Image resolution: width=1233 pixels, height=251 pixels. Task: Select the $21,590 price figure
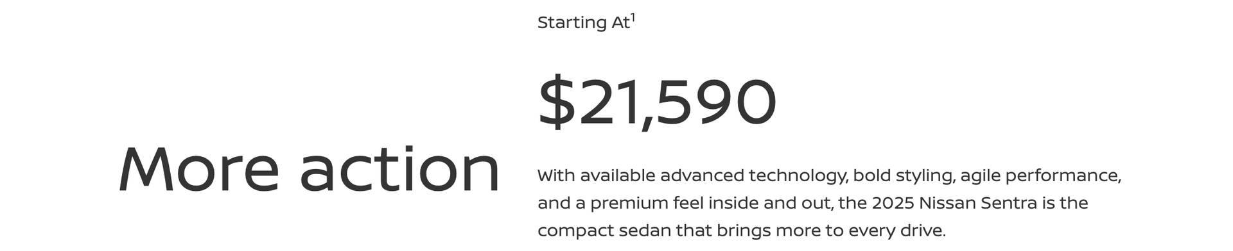tap(657, 102)
